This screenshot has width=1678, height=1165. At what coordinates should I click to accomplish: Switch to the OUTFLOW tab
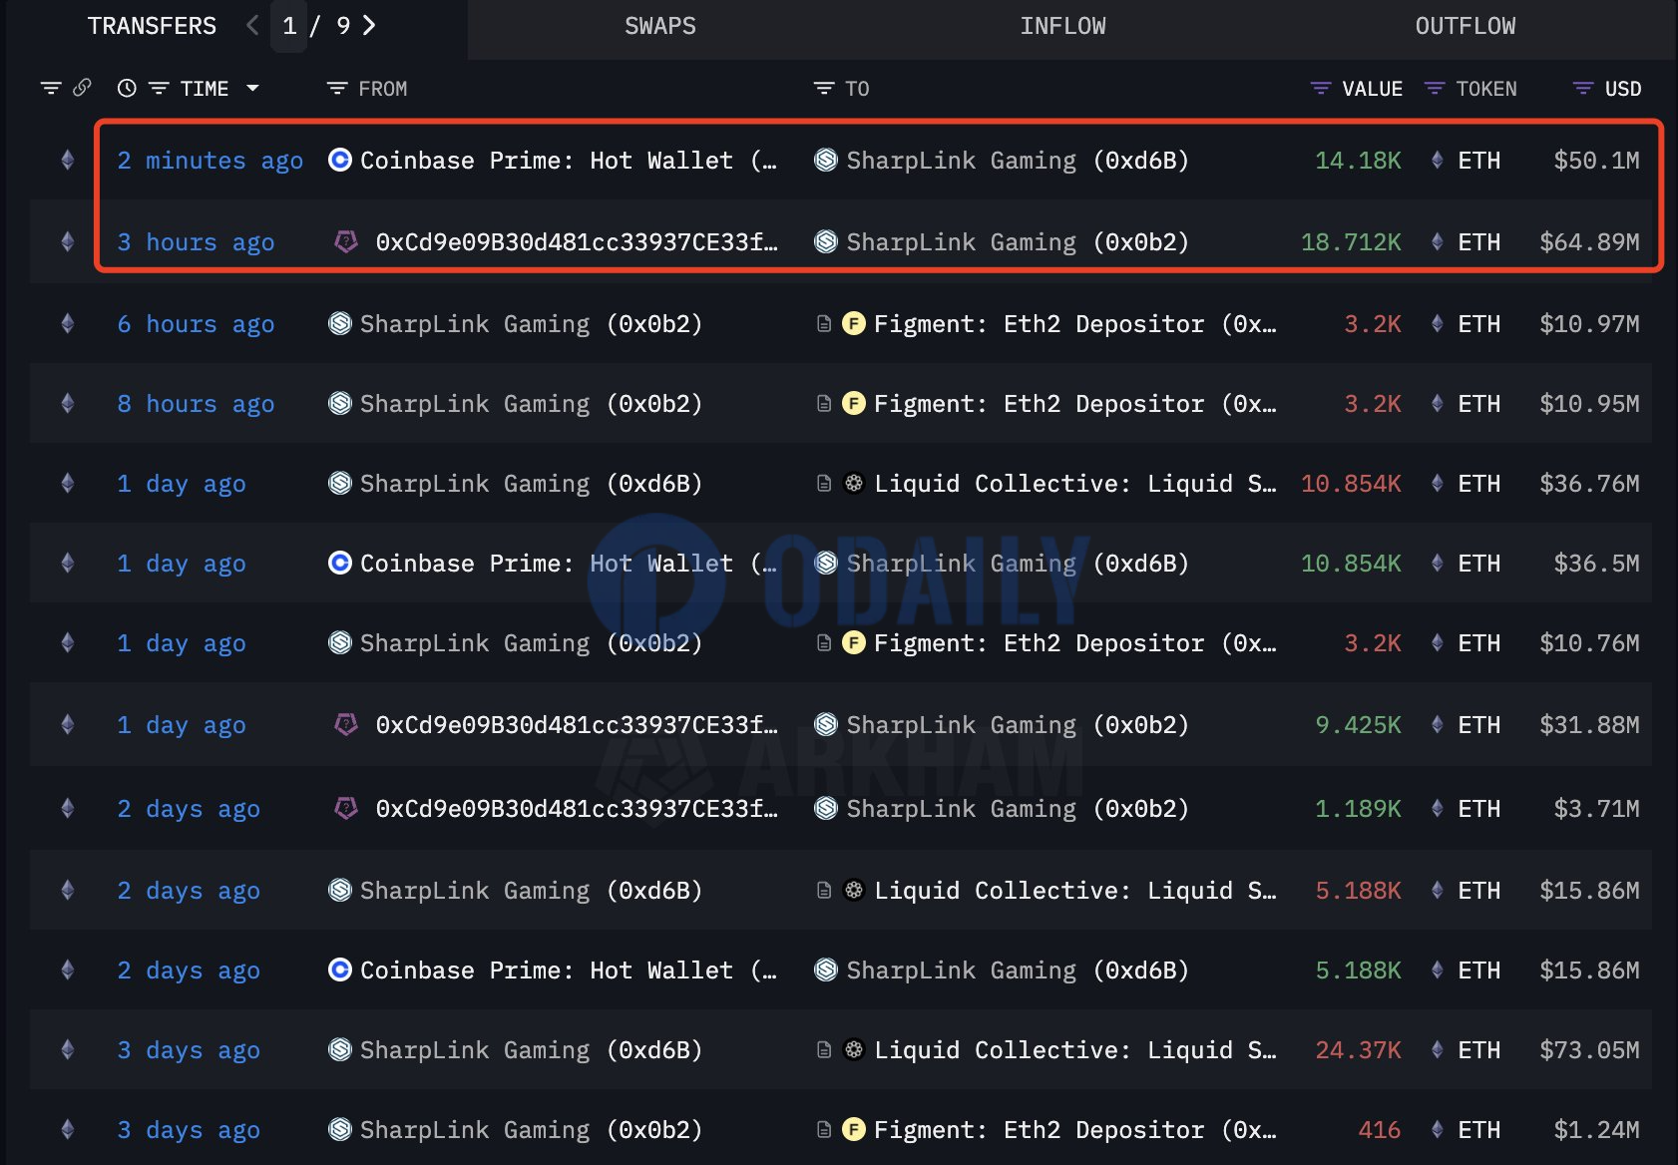[x=1465, y=27]
